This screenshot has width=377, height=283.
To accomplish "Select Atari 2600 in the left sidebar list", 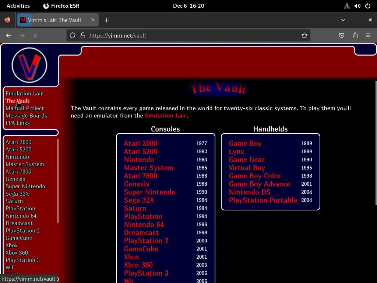I will pyautogui.click(x=18, y=142).
